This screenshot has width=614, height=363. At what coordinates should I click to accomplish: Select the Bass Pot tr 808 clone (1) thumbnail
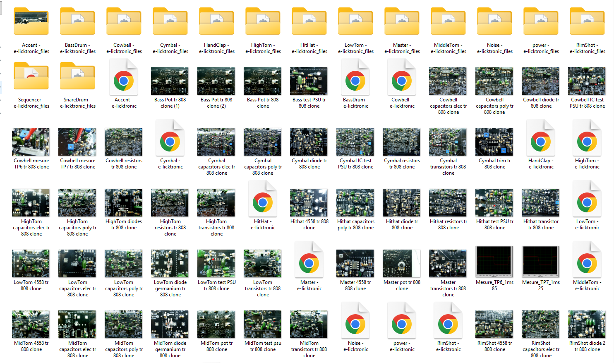pyautogui.click(x=170, y=81)
